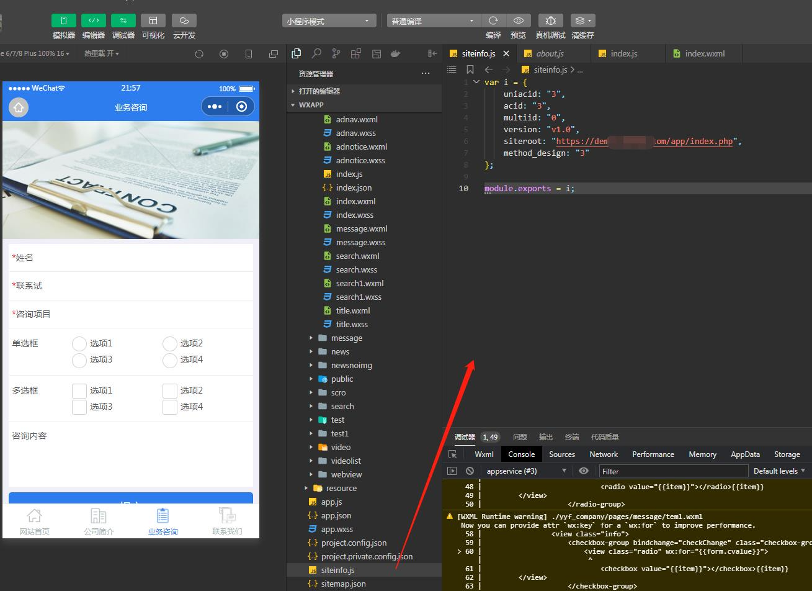Open the Docker whale icon
The width and height of the screenshot is (812, 591).
[395, 53]
